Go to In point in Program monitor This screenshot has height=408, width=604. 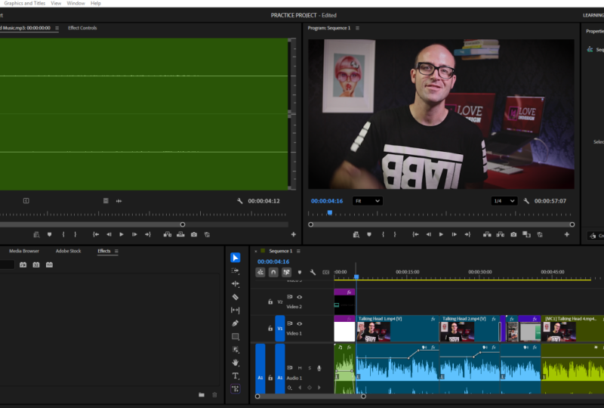[x=415, y=234]
